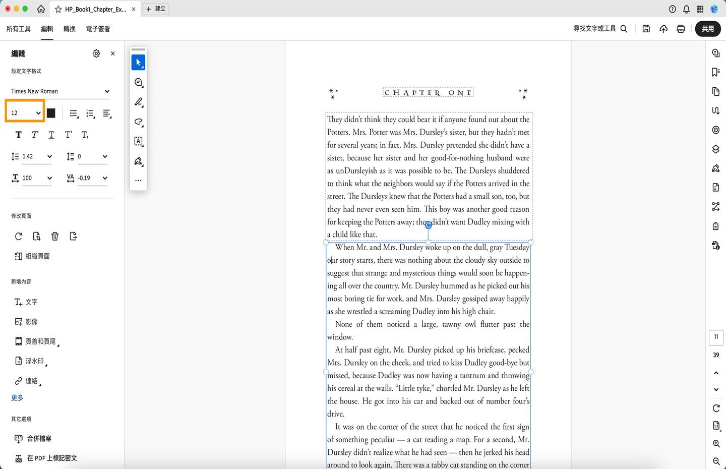Open page thumbnails pane in right sidebar
The width and height of the screenshot is (726, 469).
(715, 91)
